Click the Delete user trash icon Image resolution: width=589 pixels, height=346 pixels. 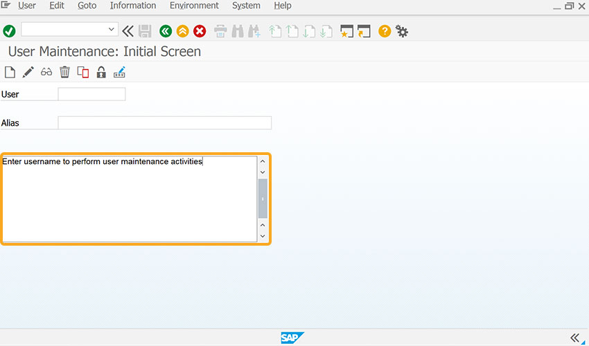[64, 72]
